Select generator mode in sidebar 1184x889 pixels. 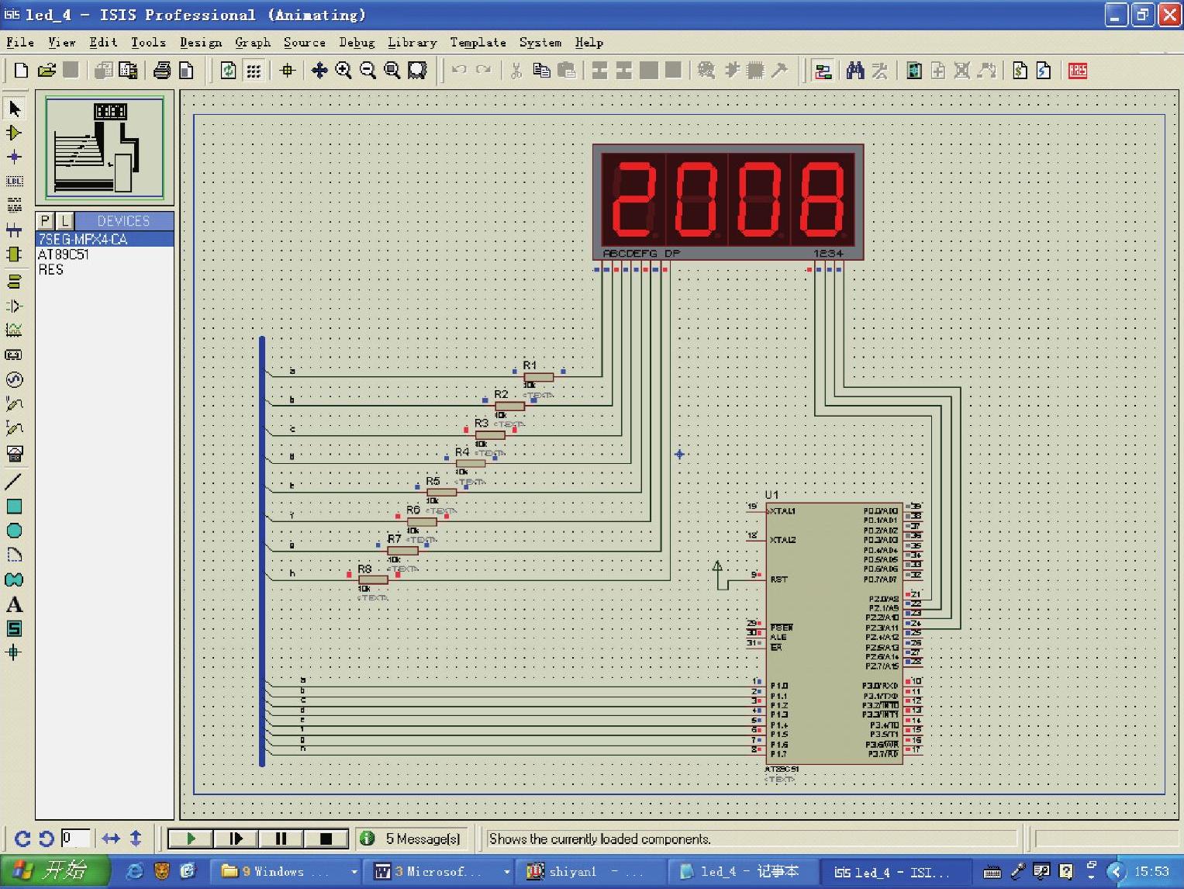[14, 379]
